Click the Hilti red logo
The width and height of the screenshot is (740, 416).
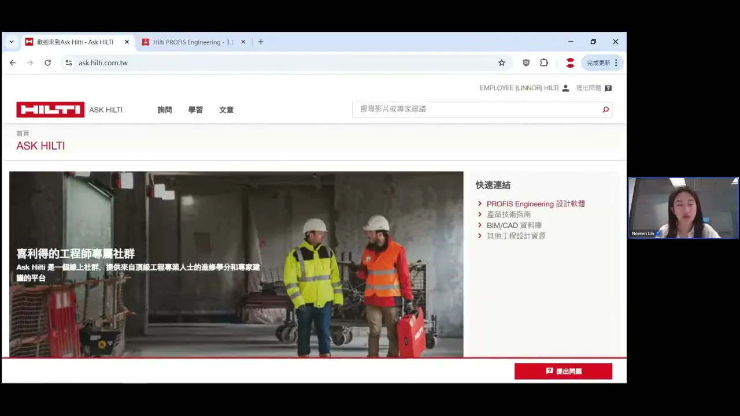(x=50, y=110)
